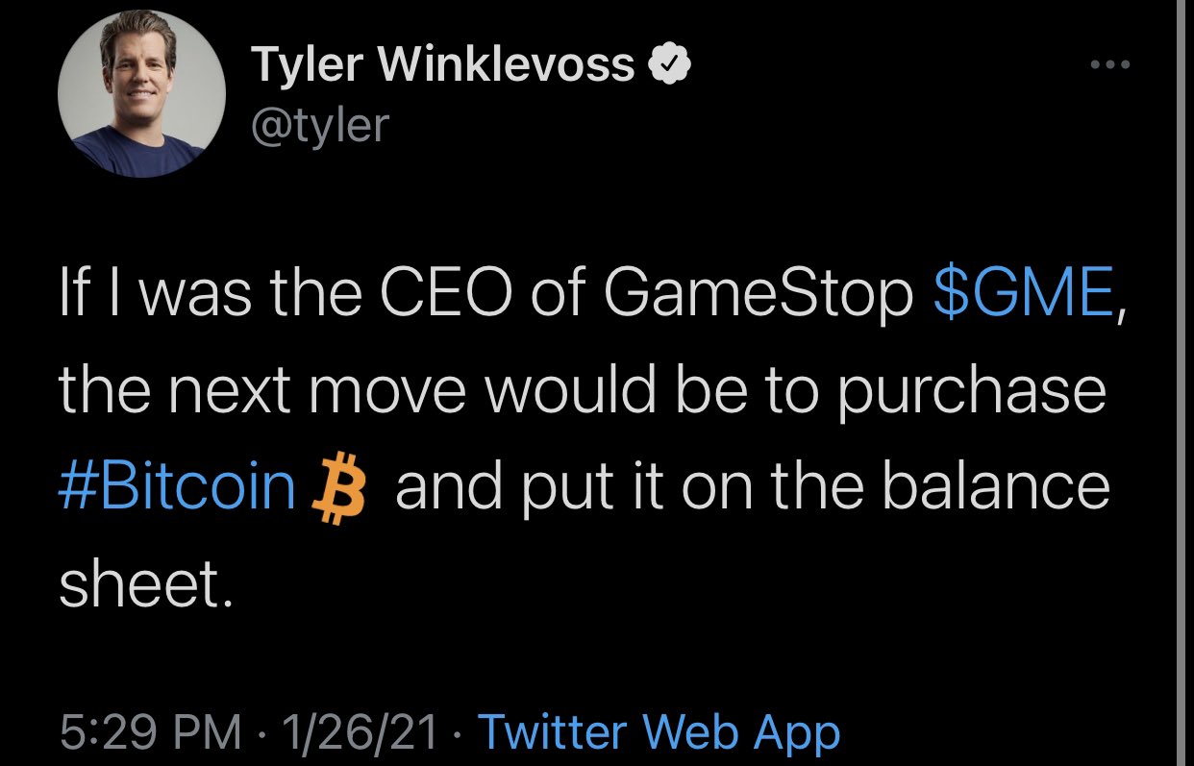Click the verified checkmark badge
The width and height of the screenshot is (1194, 766).
coord(669,65)
